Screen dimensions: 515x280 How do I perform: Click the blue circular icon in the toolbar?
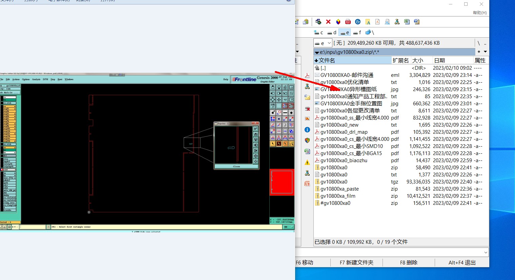point(358,22)
